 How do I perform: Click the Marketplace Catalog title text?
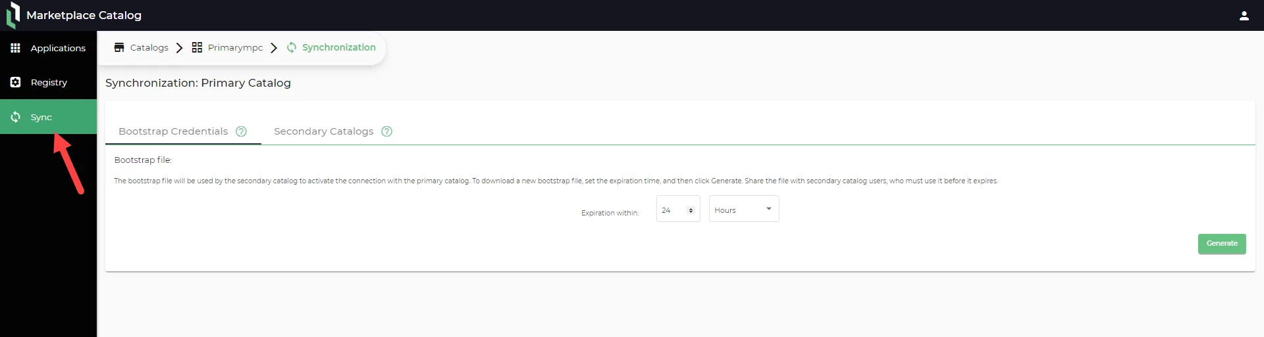click(84, 15)
